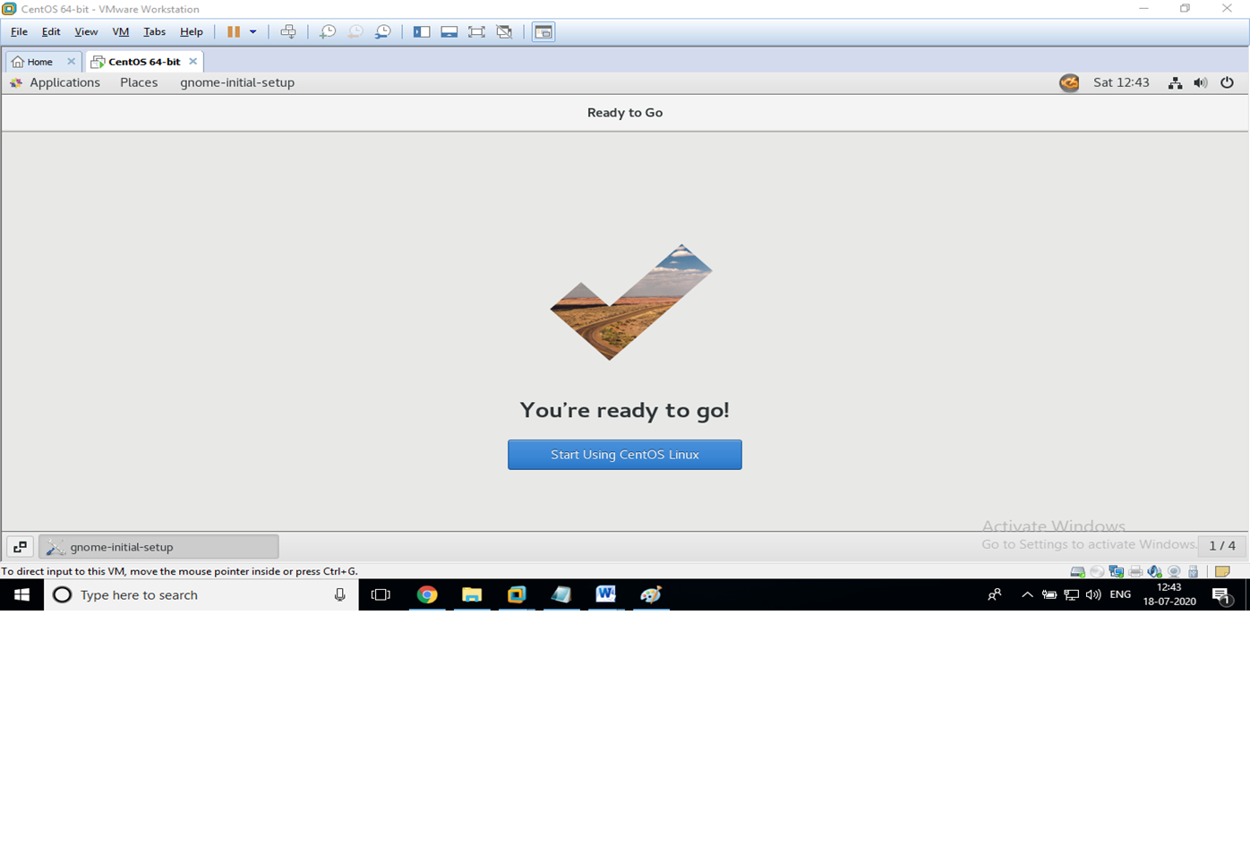Toggle the library sidebar visibility
This screenshot has width=1250, height=854.
click(422, 31)
